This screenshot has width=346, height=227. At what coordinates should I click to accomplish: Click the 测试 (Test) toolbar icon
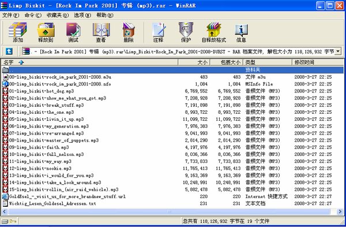[x=73, y=32]
